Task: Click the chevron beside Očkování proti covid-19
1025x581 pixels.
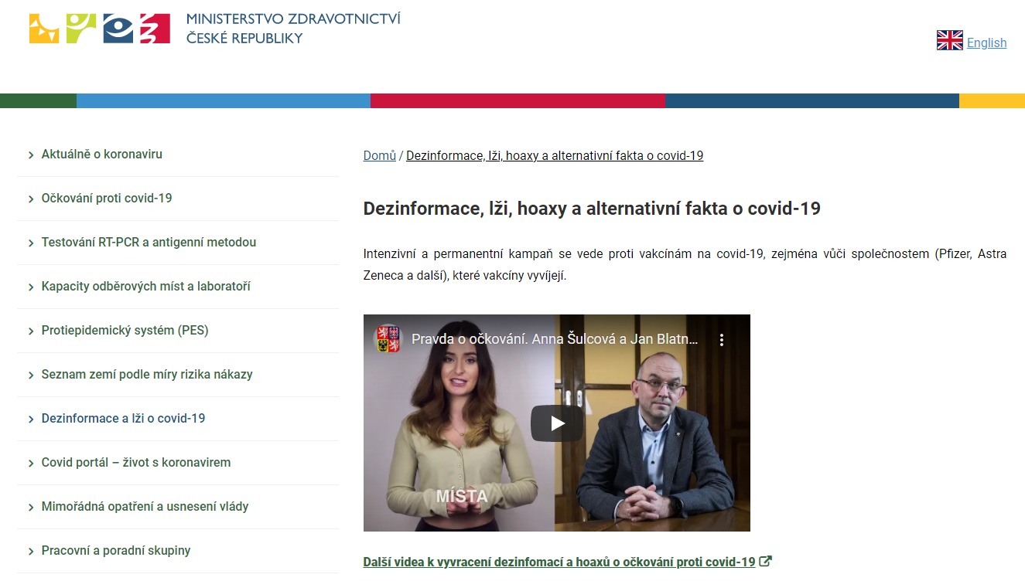Action: point(31,199)
